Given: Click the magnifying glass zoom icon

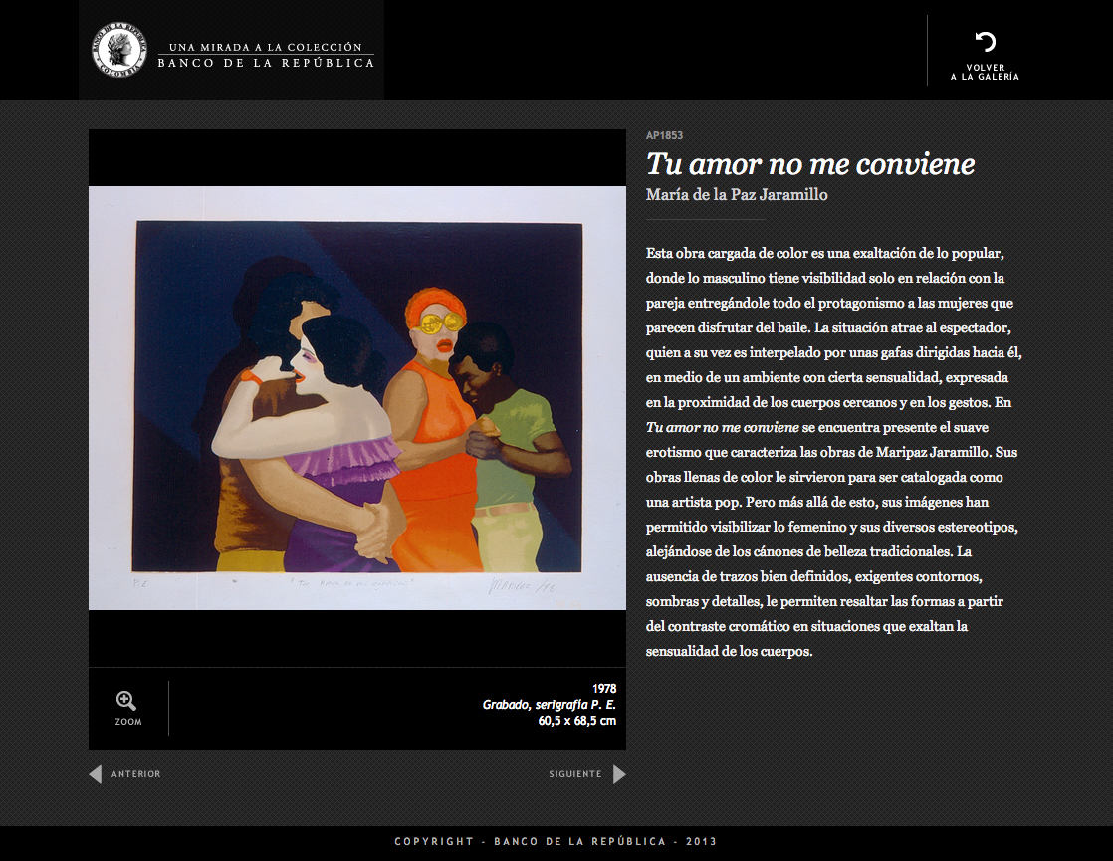Looking at the screenshot, I should click(x=126, y=700).
